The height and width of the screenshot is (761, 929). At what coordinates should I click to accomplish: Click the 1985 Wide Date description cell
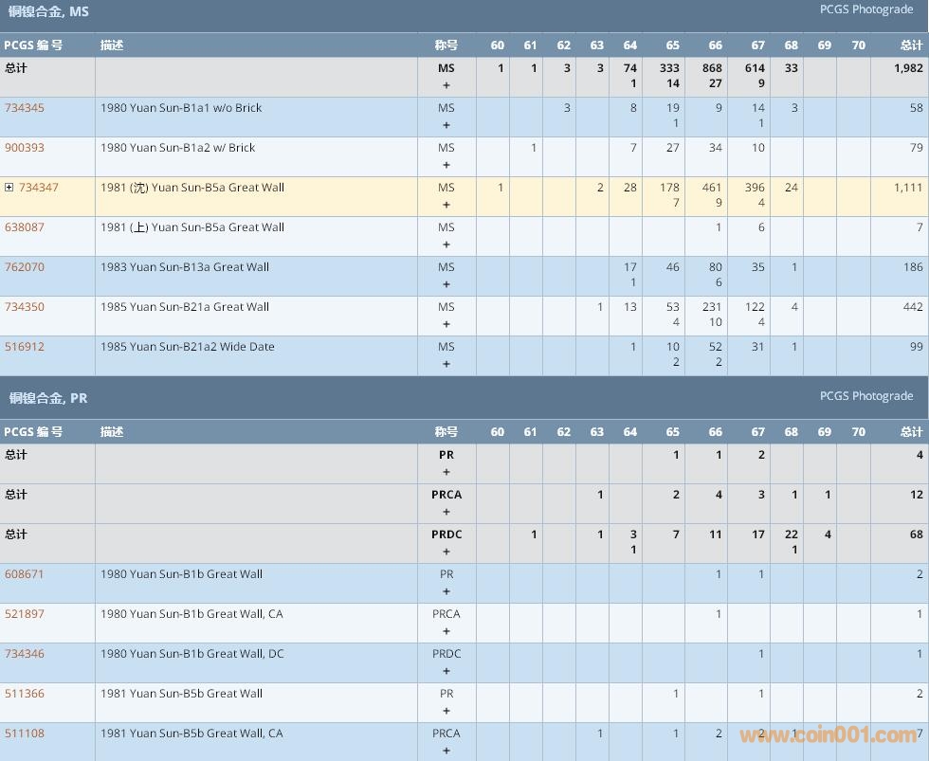[x=188, y=347]
